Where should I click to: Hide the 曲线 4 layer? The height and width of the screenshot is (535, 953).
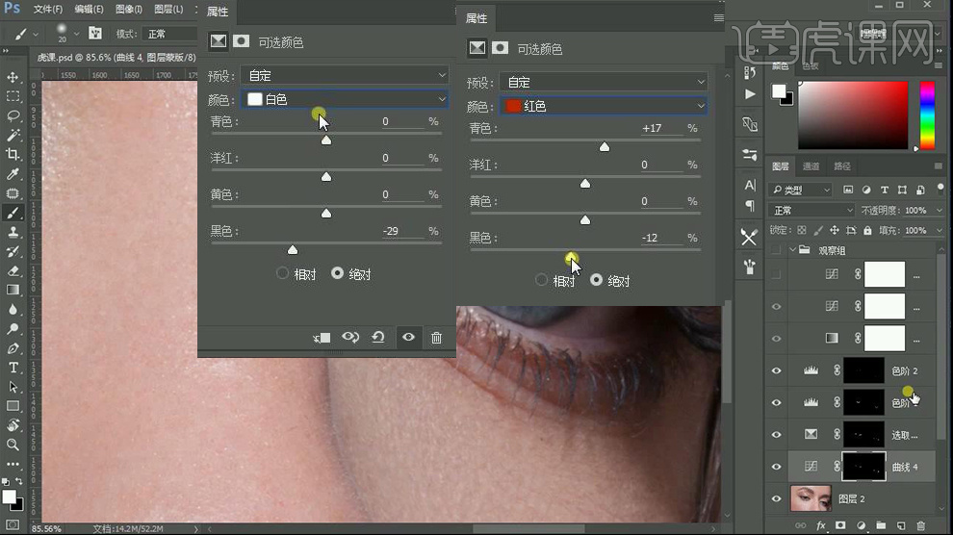point(776,467)
